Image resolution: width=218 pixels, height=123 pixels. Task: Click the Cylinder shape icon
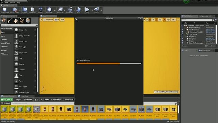pyautogui.click(x=16, y=70)
